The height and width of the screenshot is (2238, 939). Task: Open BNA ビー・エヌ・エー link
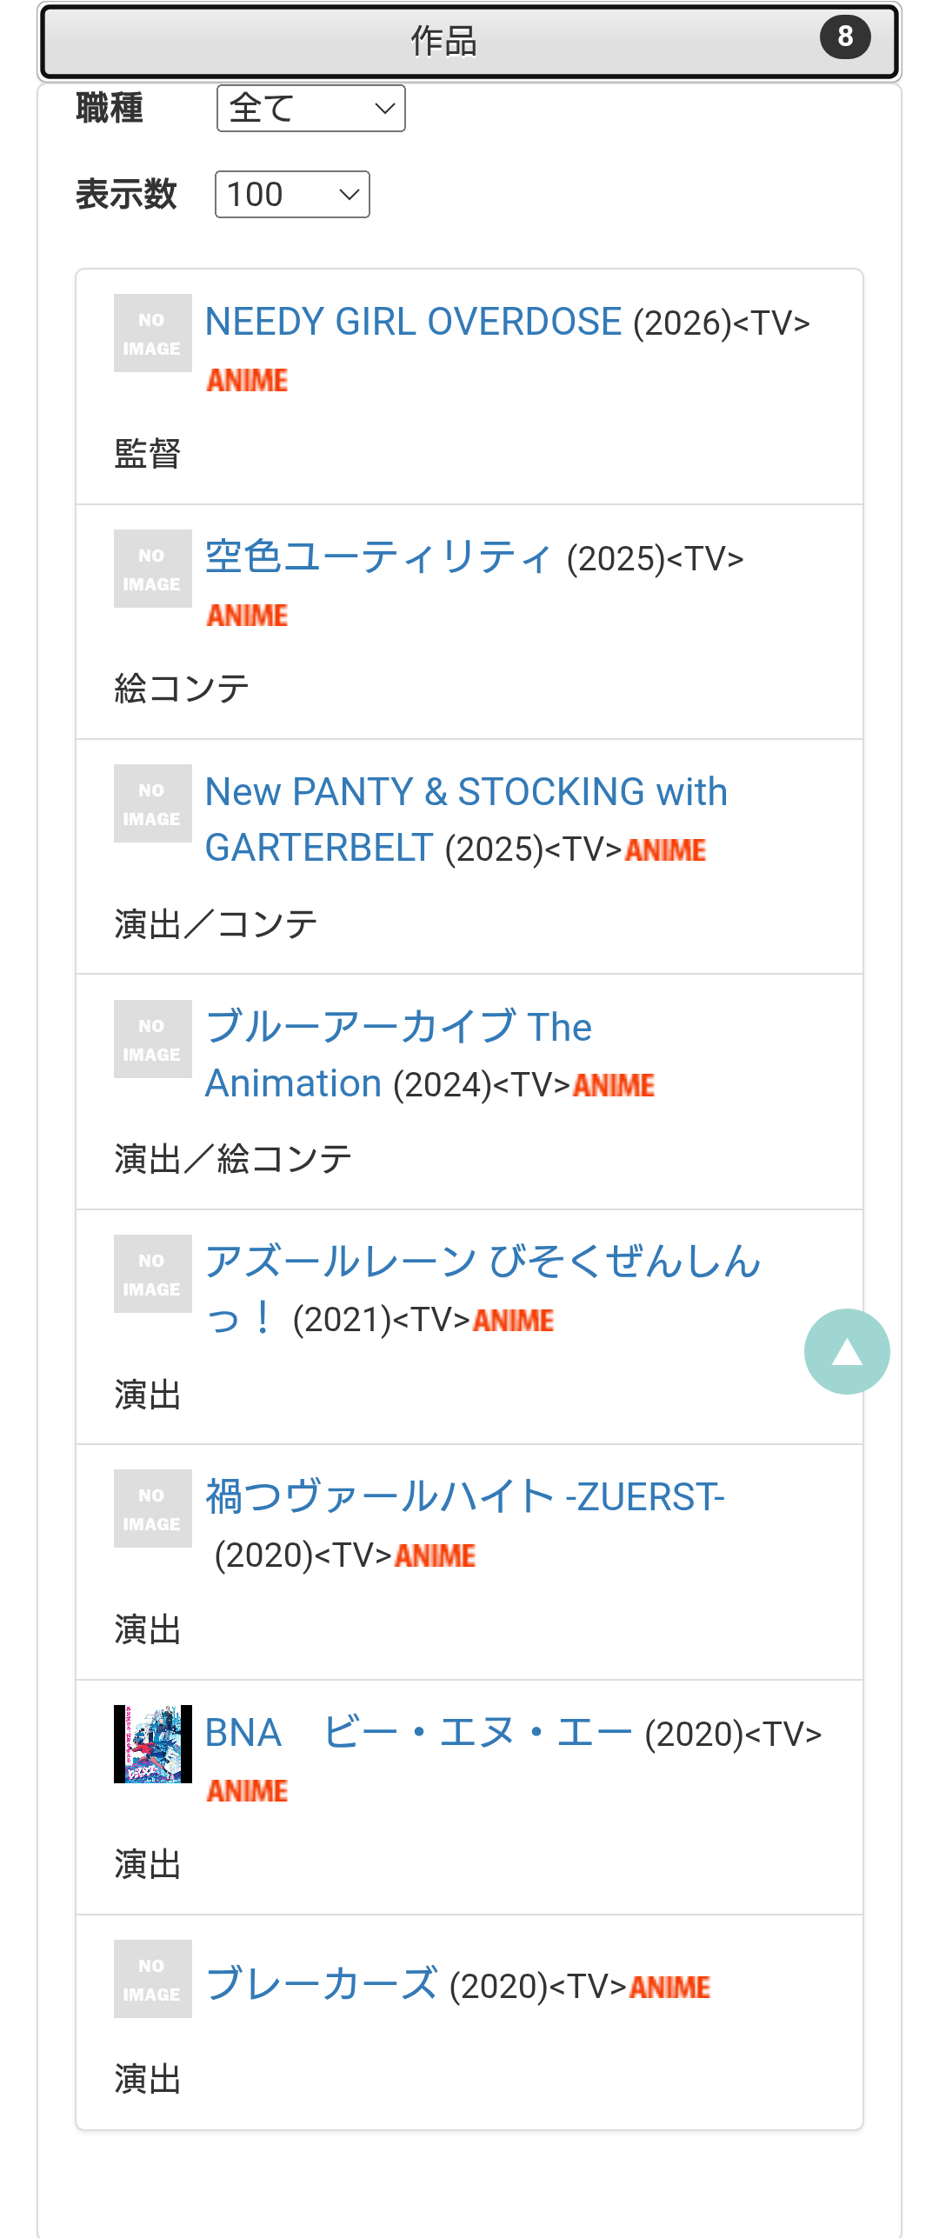click(x=418, y=1732)
